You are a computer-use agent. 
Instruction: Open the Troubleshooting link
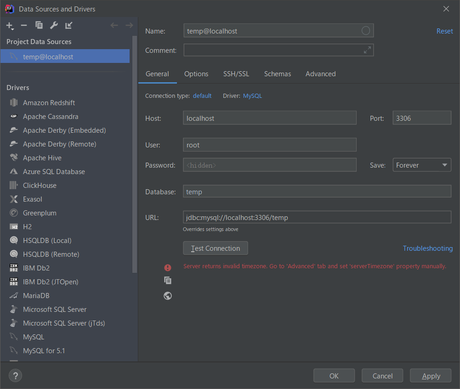click(x=428, y=248)
